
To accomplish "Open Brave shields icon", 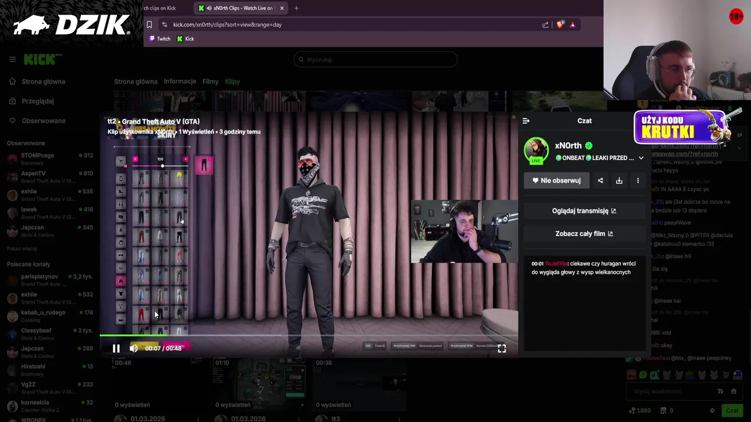I will tap(560, 25).
